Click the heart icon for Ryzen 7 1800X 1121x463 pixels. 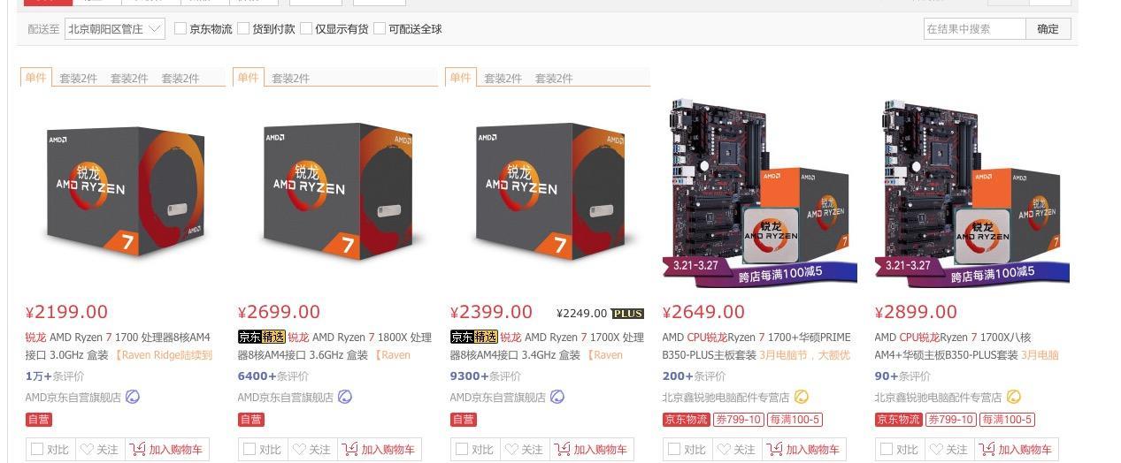(x=299, y=449)
